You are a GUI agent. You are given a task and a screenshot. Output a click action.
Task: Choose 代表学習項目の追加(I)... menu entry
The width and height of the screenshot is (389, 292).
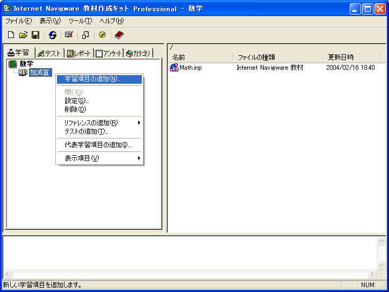pyautogui.click(x=99, y=145)
